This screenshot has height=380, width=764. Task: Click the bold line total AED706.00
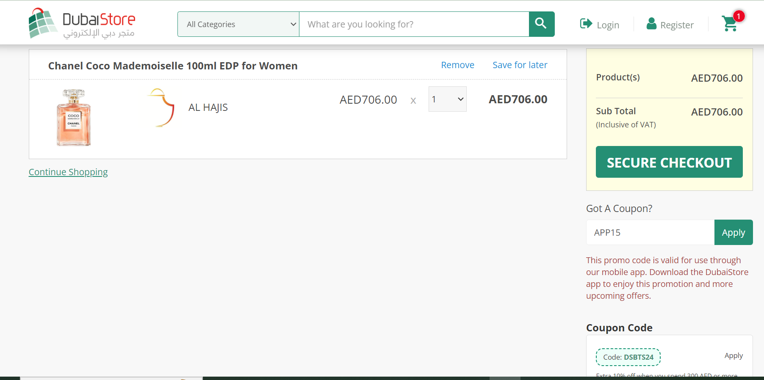(x=518, y=99)
